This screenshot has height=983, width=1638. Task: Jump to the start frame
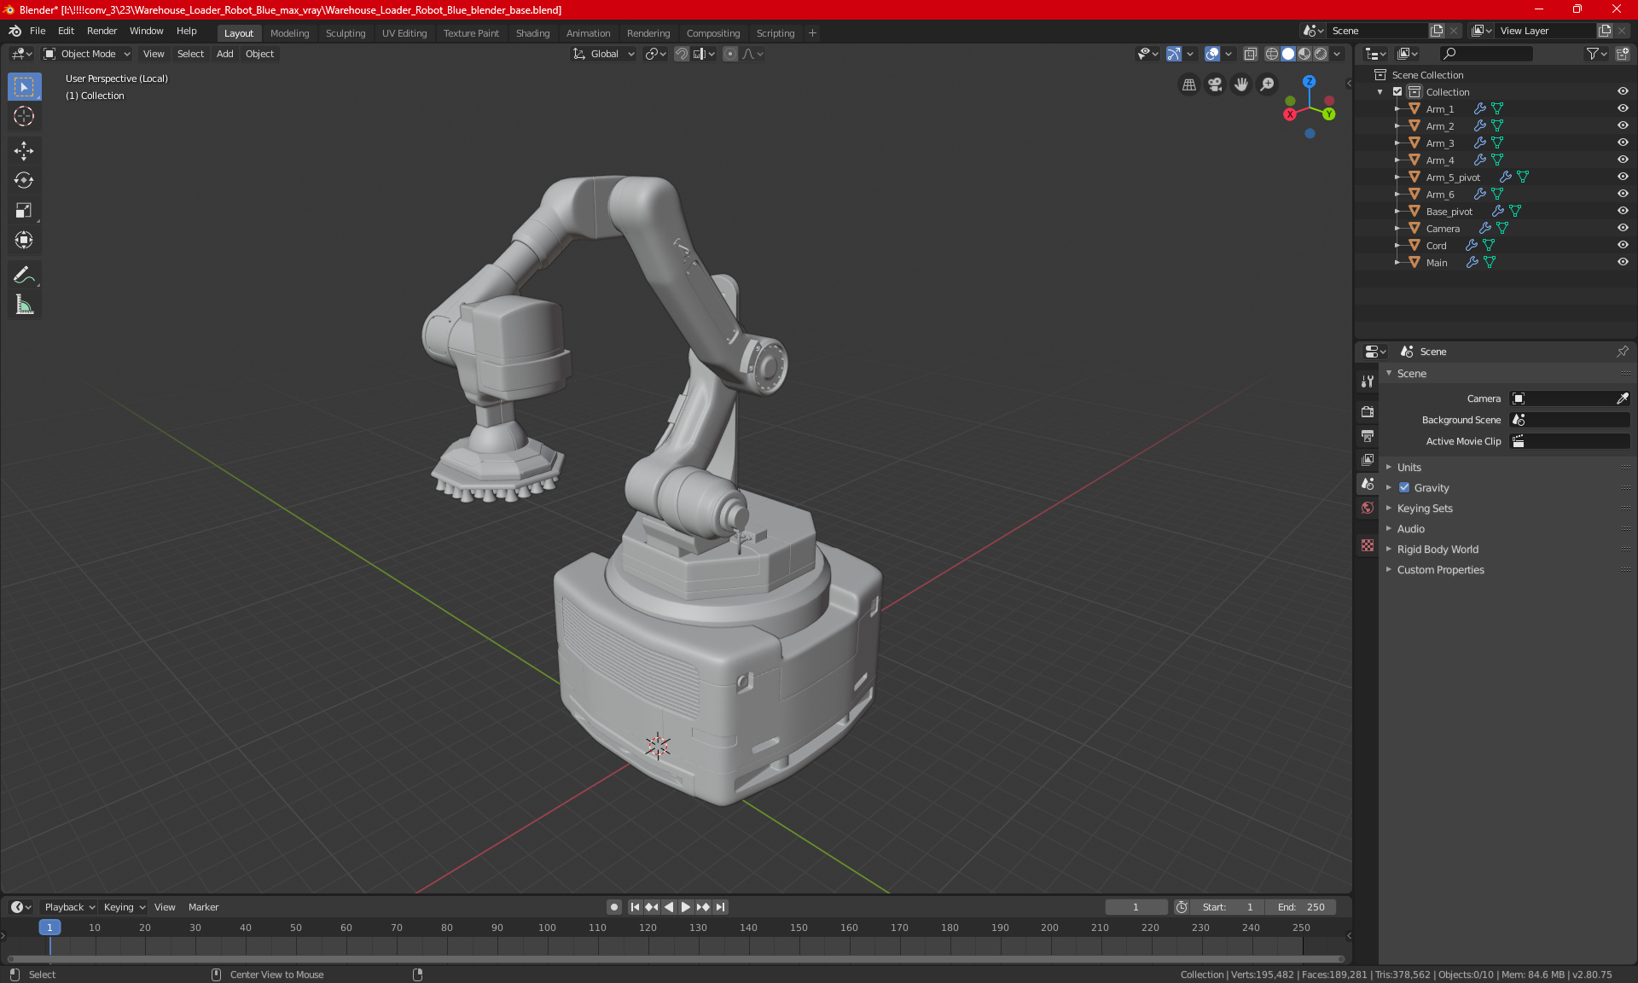coord(635,907)
